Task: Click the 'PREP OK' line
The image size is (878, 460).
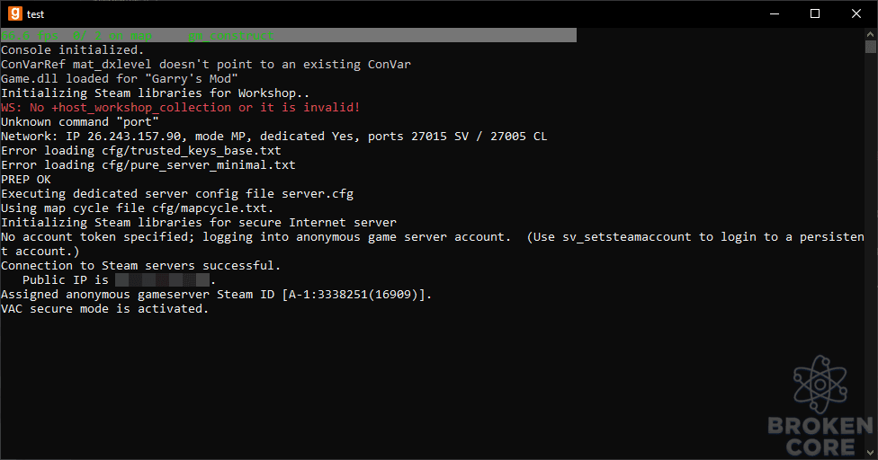Action: pos(26,180)
